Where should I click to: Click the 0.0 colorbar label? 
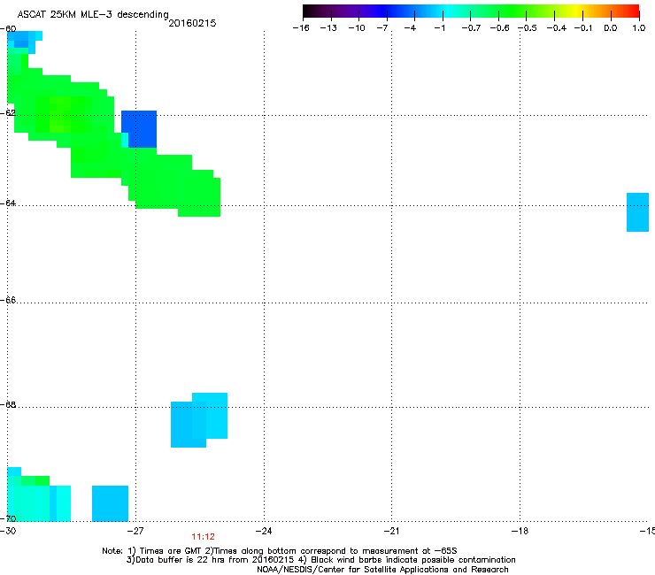tap(611, 28)
